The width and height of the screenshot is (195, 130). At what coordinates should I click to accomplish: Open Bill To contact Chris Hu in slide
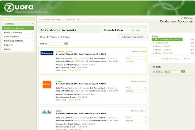(112, 118)
